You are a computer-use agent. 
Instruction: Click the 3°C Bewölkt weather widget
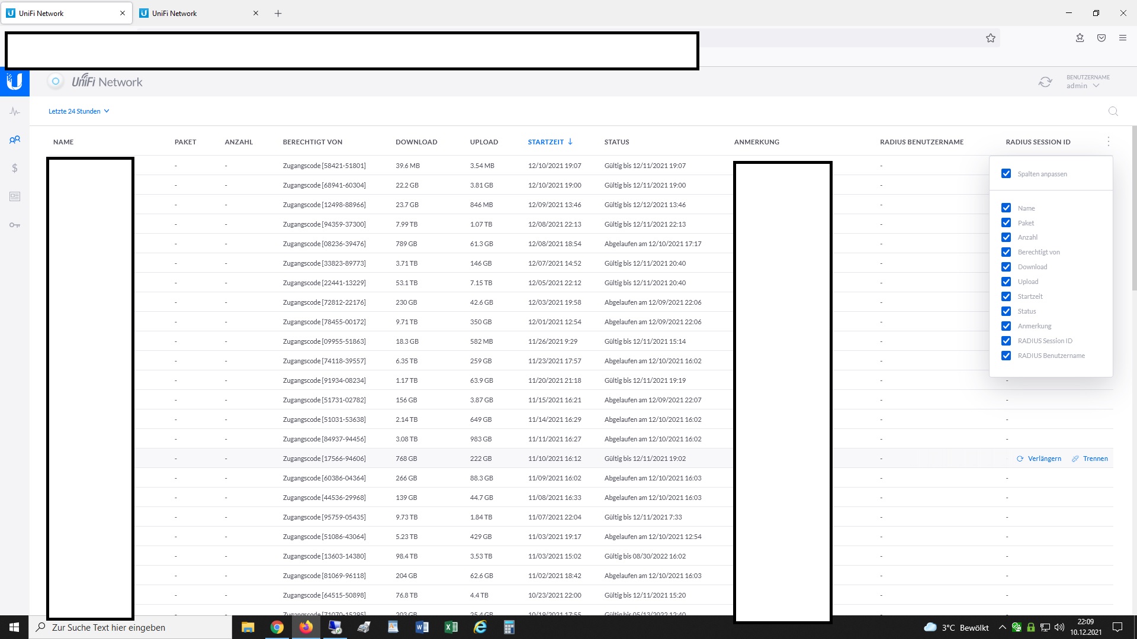coord(956,627)
